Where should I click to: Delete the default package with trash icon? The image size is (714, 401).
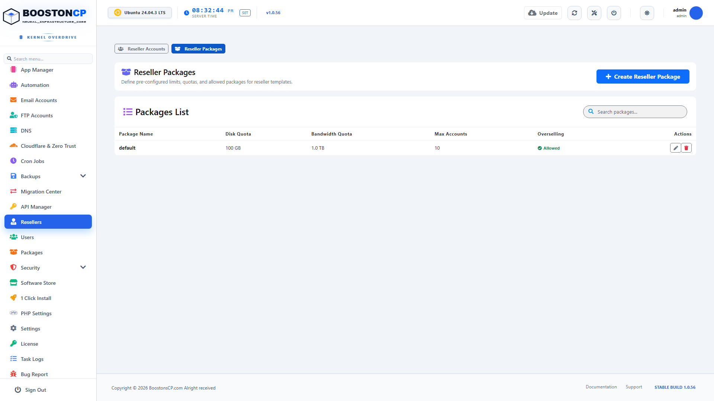(x=686, y=148)
